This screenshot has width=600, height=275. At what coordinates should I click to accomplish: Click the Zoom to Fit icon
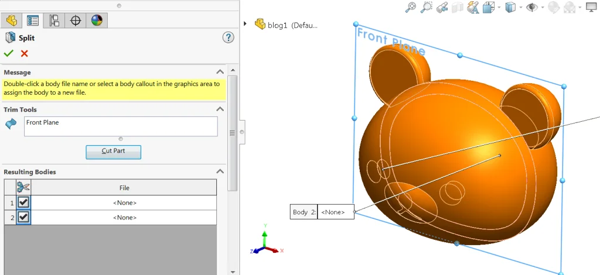411,7
